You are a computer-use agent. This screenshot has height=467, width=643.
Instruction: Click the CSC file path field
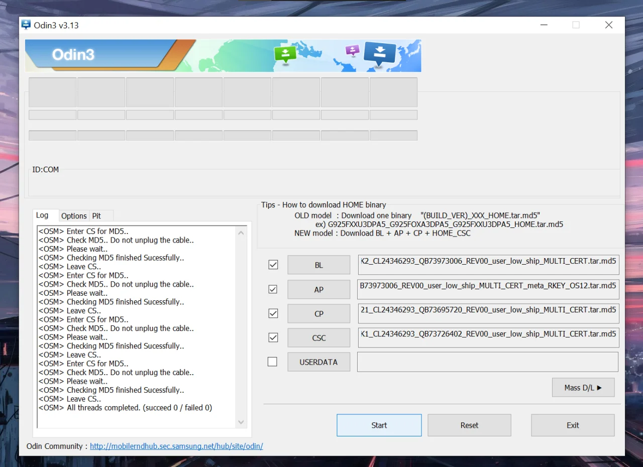coord(488,337)
